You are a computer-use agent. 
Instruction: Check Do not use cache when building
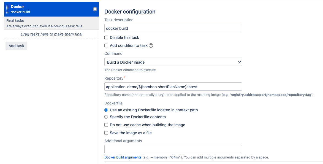coord(106,125)
